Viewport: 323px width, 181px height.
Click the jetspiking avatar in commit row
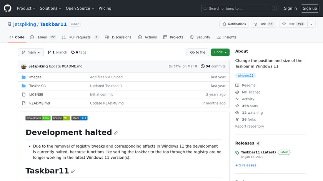point(24,66)
